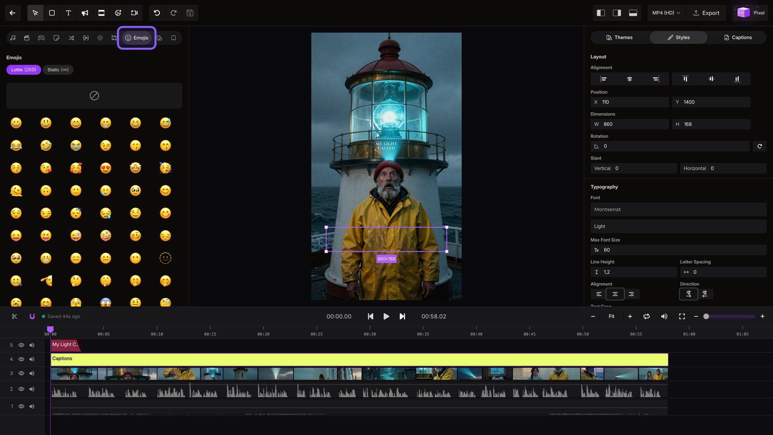Play the video preview
Image resolution: width=773 pixels, height=435 pixels.
[386, 317]
